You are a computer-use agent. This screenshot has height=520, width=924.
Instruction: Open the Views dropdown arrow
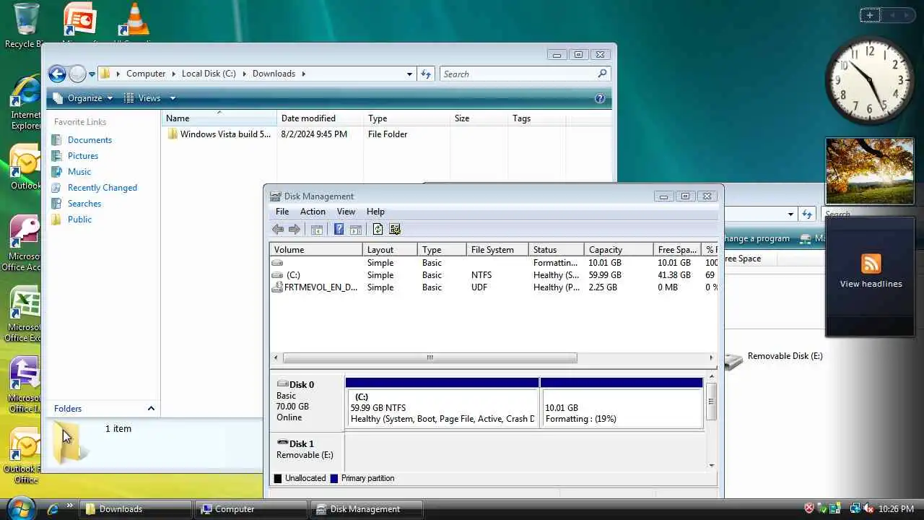coord(173,98)
